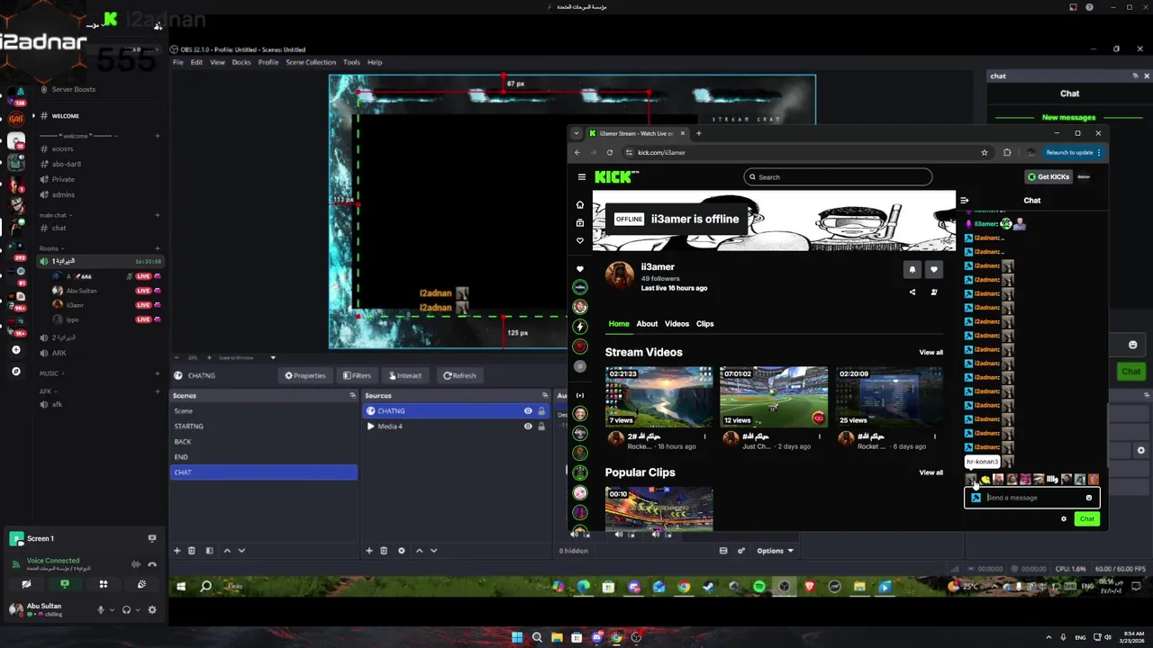Click the OBS Properties button
Viewport: 1153px width, 648px height.
click(305, 375)
